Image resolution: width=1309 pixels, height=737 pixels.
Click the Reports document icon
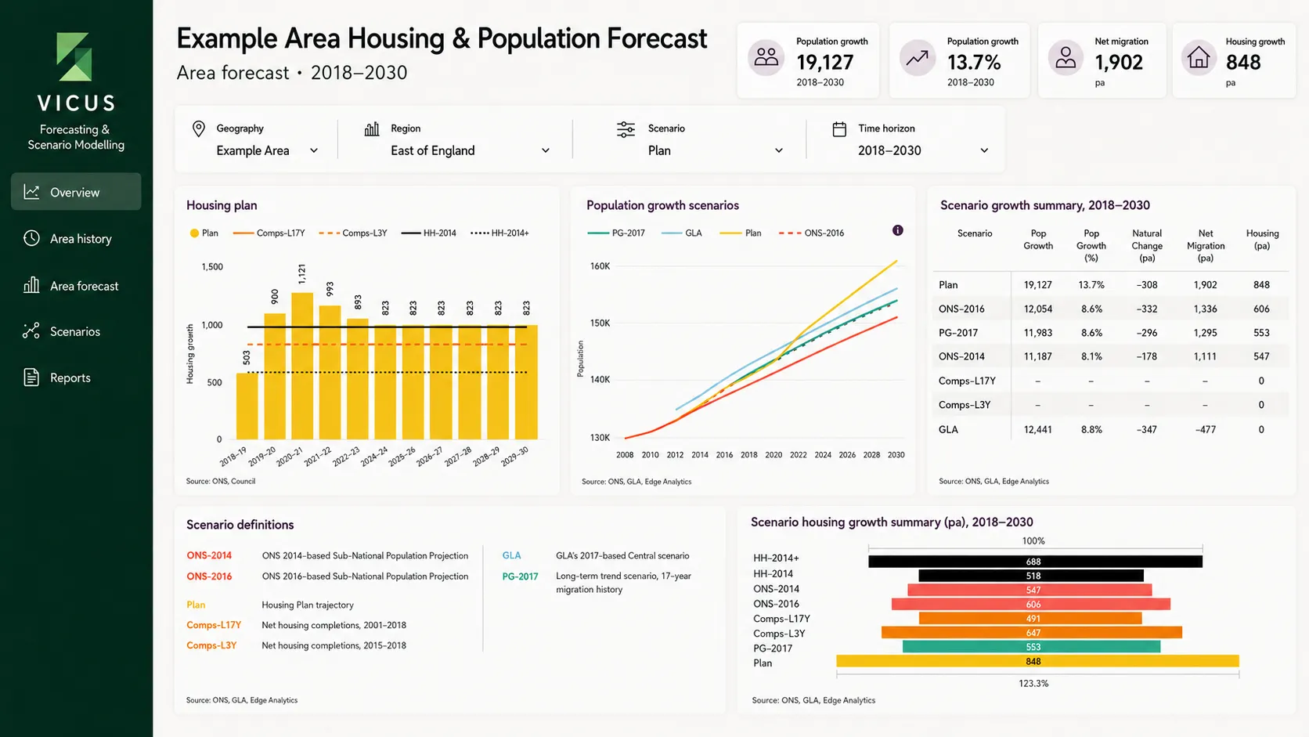pyautogui.click(x=31, y=378)
